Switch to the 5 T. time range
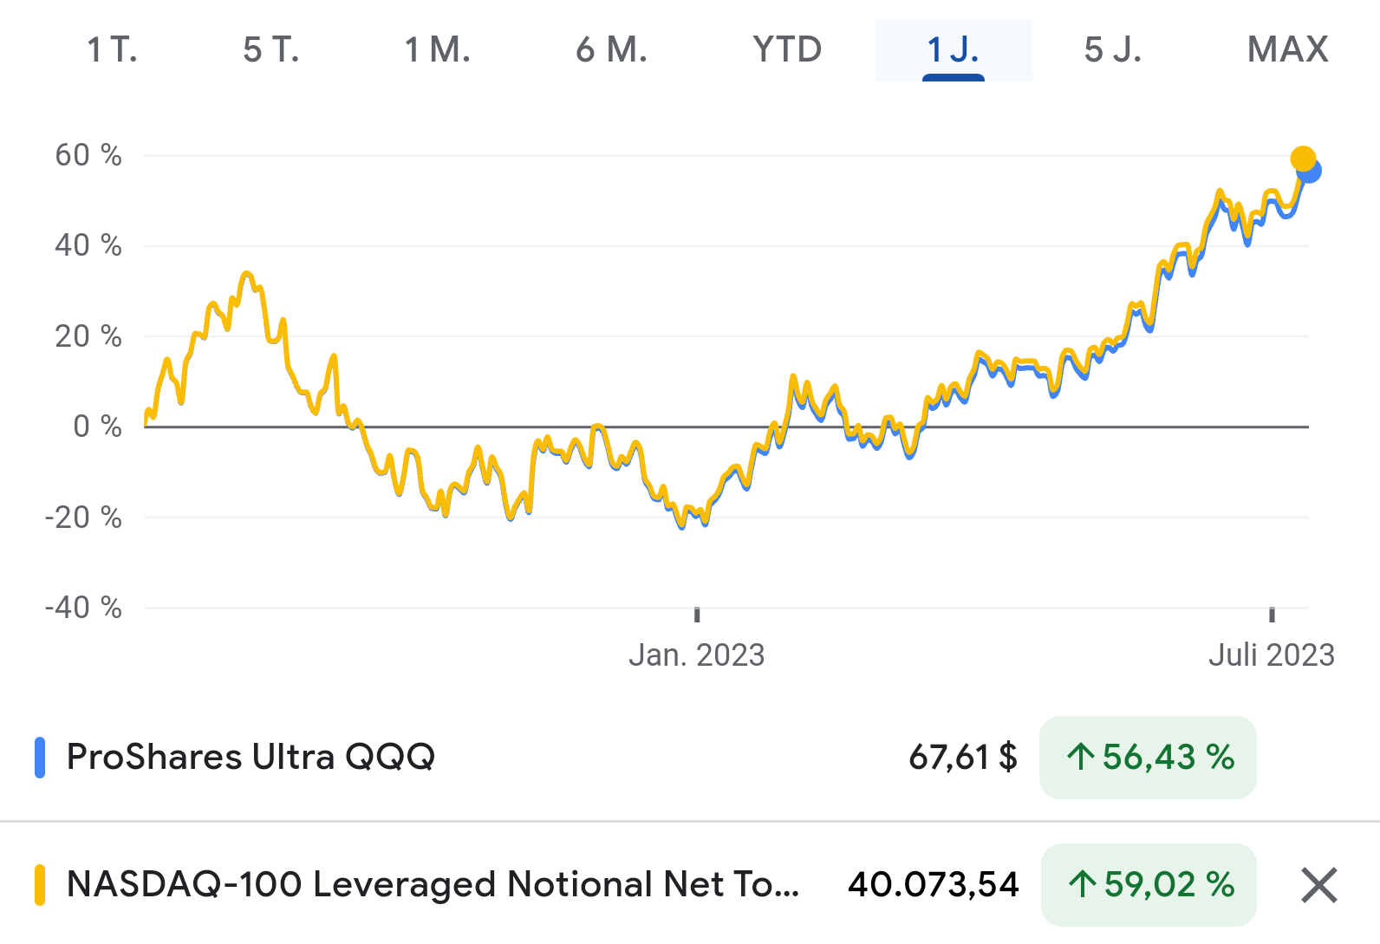The image size is (1380, 944). click(271, 50)
